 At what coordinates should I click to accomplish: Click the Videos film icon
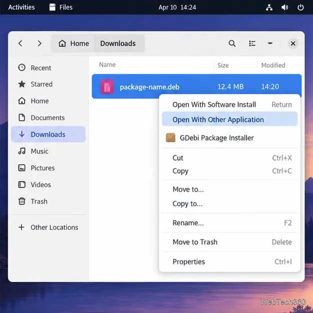click(22, 185)
